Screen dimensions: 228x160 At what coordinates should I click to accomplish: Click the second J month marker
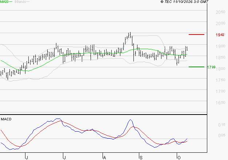65,157
